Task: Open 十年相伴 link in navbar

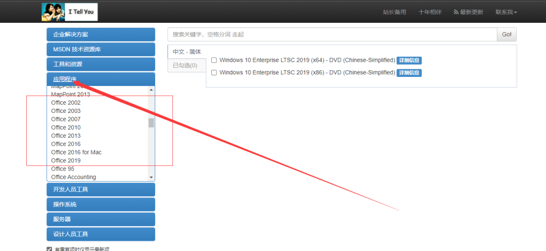Action: [x=430, y=12]
